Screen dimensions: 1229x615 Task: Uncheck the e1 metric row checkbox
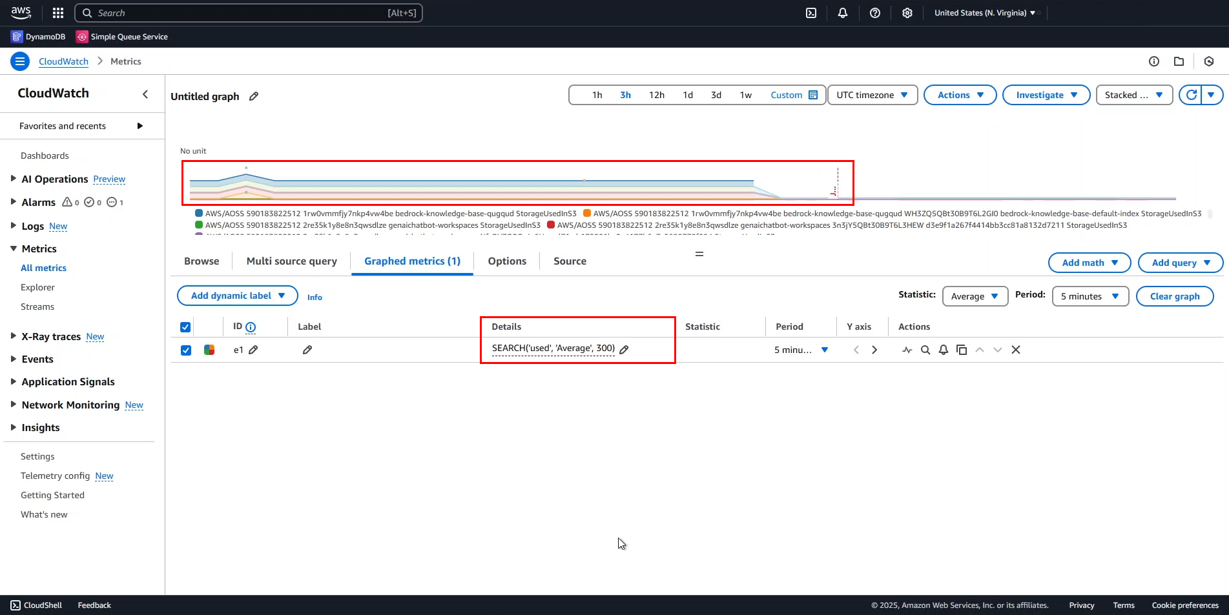click(x=185, y=350)
